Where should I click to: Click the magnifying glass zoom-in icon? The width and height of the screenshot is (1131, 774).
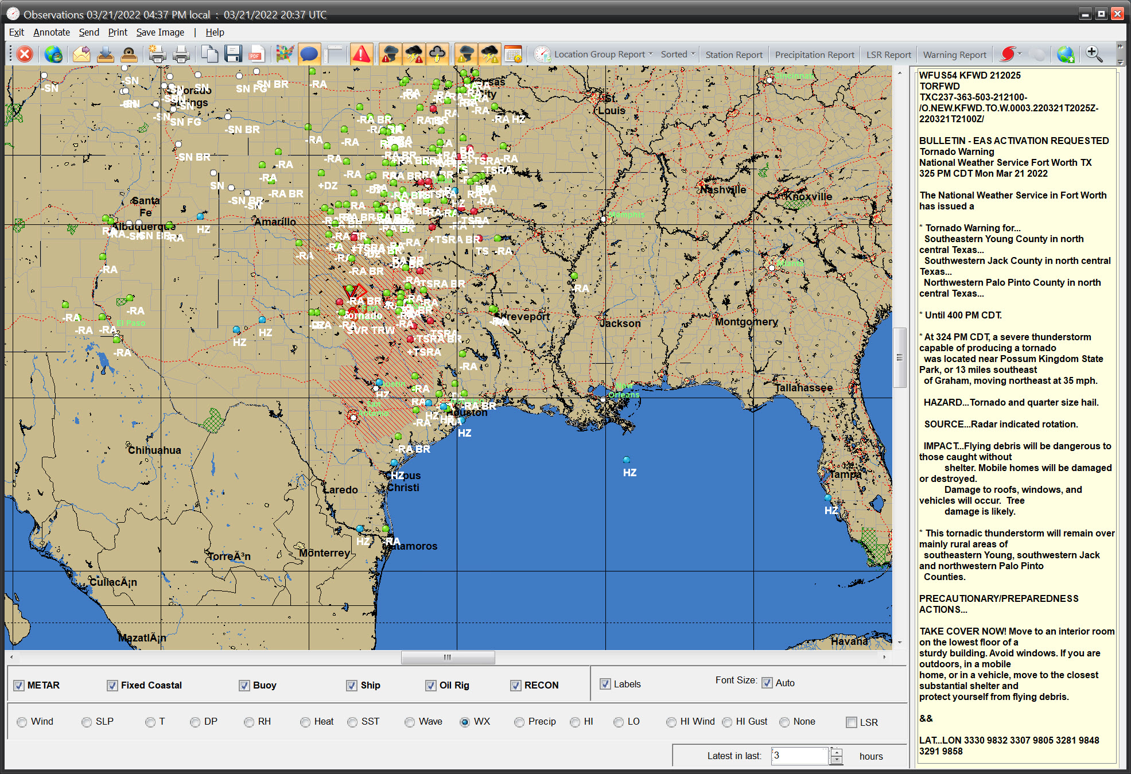(x=1094, y=55)
